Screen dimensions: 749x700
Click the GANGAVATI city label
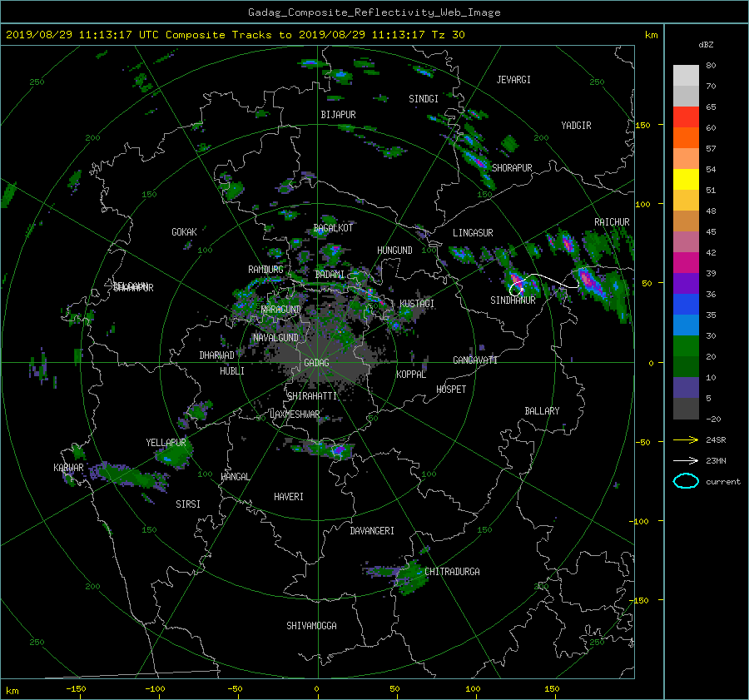pyautogui.click(x=475, y=360)
